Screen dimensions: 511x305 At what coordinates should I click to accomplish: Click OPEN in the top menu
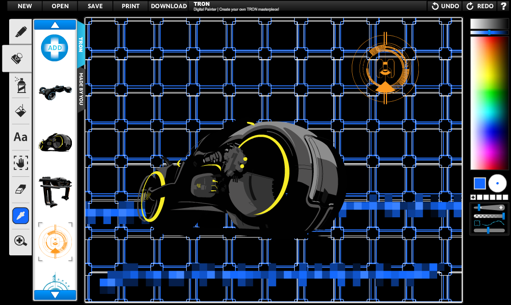pos(60,6)
